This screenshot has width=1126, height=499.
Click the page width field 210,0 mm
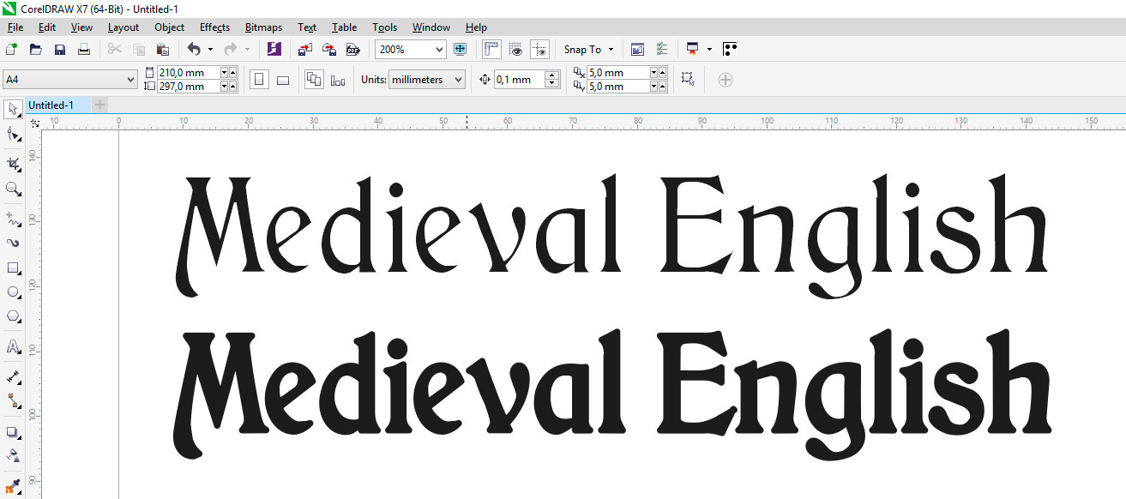tap(189, 73)
